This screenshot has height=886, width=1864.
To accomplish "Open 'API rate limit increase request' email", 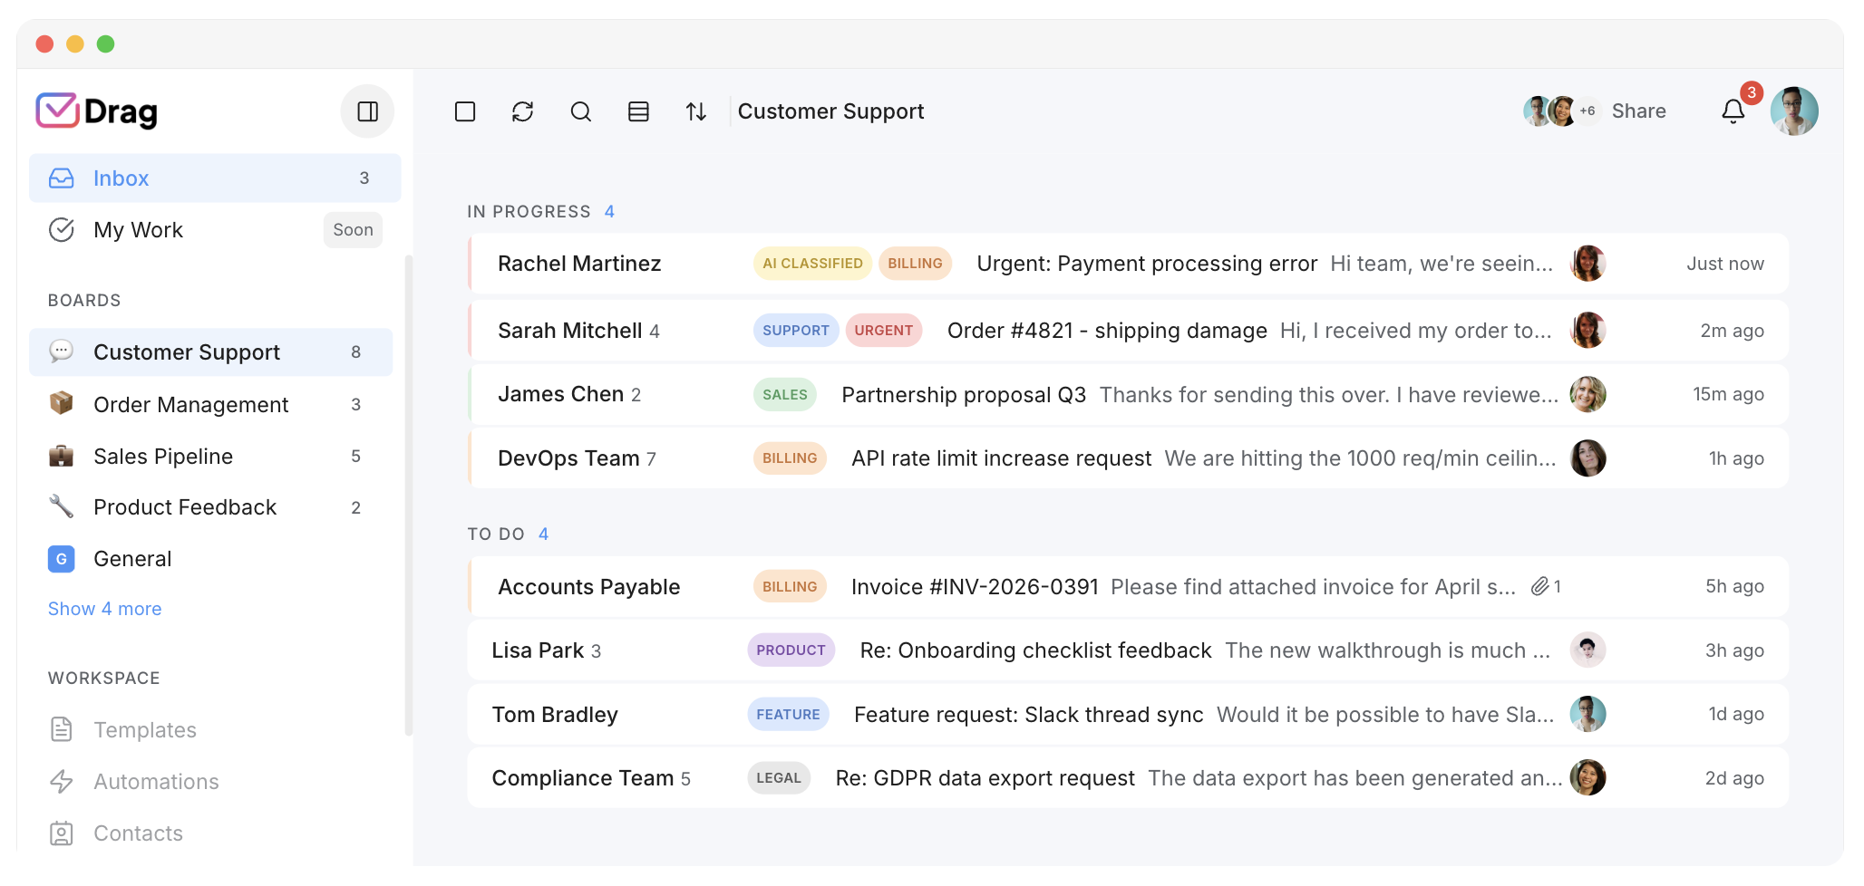I will 1001,458.
